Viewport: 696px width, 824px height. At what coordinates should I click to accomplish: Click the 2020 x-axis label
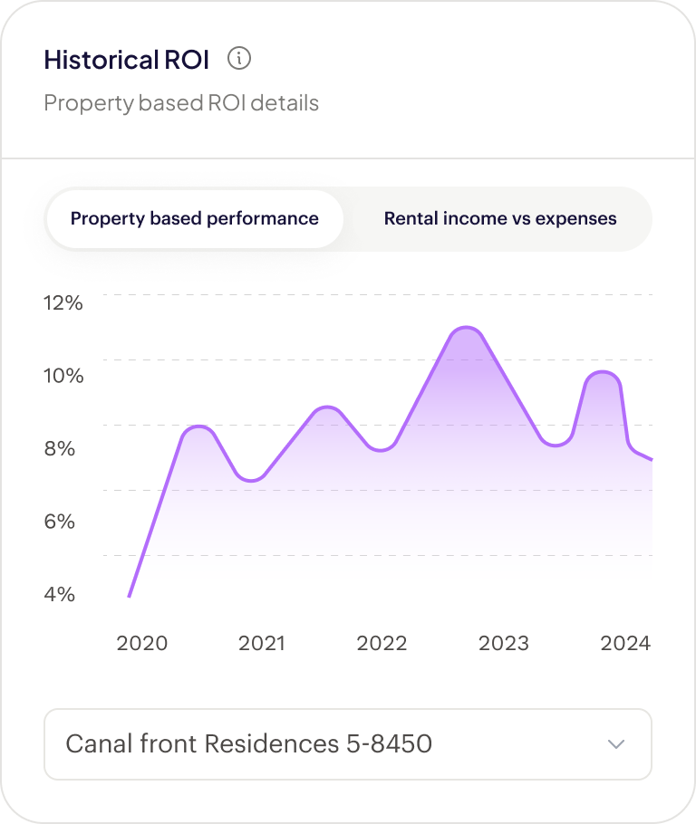click(142, 643)
